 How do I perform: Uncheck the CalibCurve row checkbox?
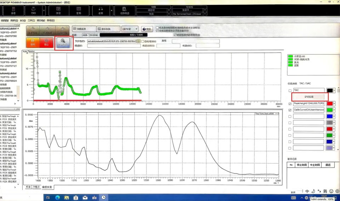click(290, 110)
